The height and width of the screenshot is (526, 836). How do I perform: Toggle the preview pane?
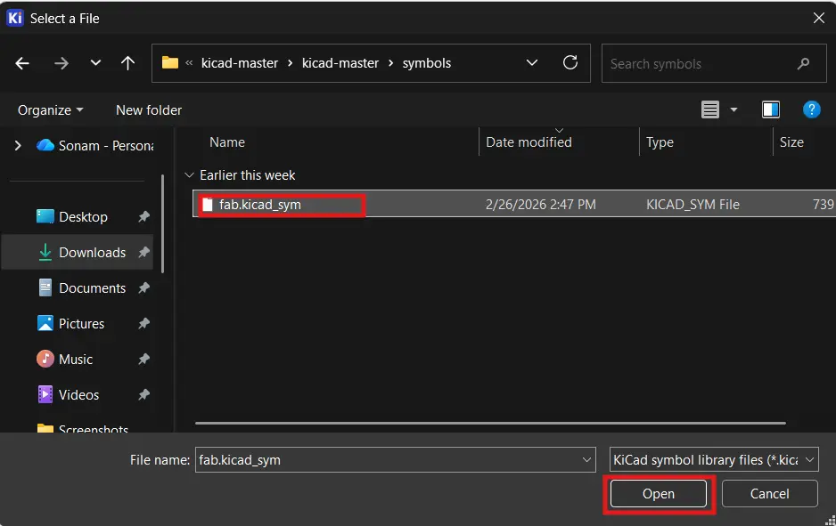770,109
